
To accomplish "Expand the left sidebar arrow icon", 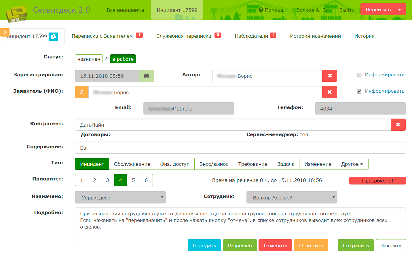I will [x=4, y=32].
